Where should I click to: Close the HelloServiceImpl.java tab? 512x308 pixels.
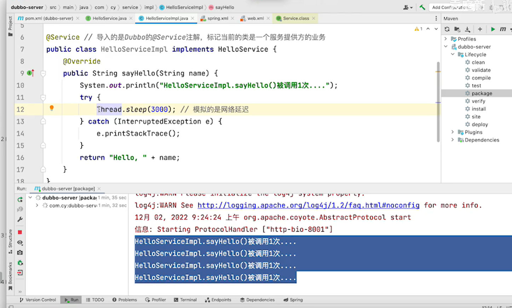tap(192, 18)
